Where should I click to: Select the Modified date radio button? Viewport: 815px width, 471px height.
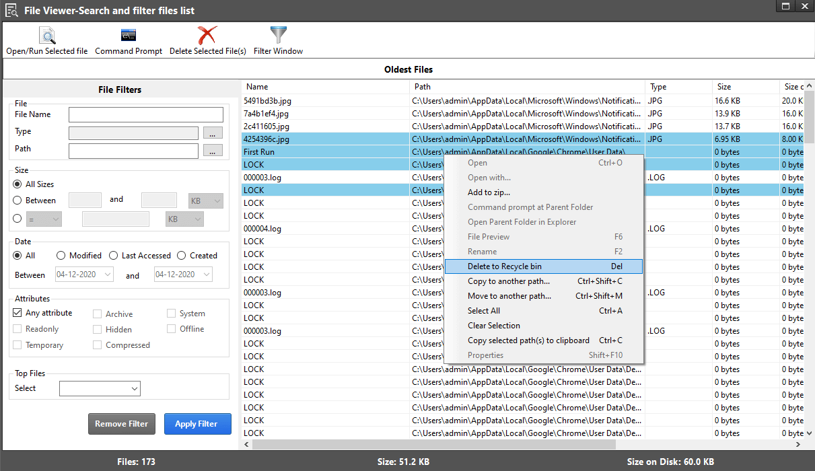[61, 255]
